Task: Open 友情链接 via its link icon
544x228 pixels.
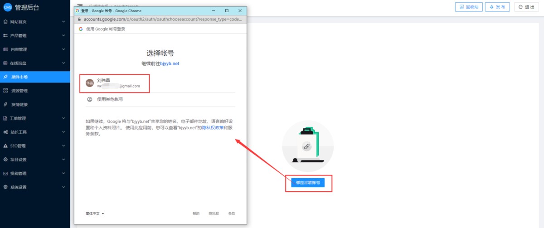Action: (5, 104)
